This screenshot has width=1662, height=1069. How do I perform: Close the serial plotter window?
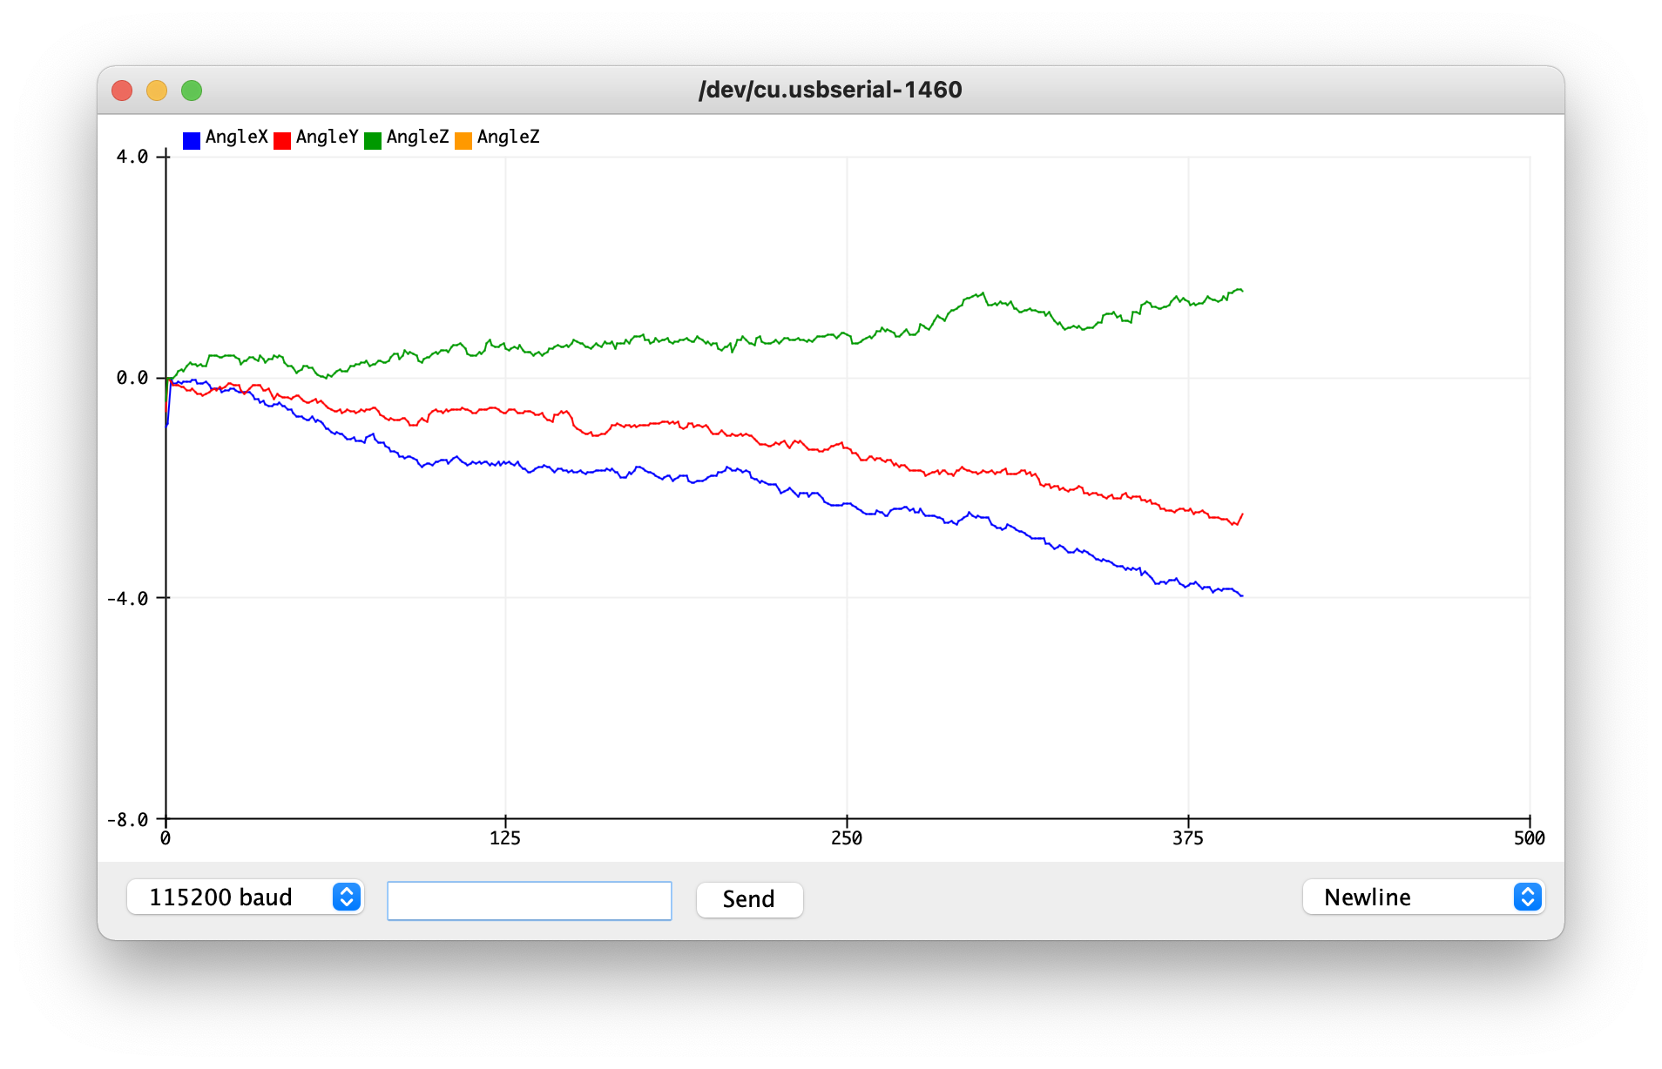click(x=122, y=91)
